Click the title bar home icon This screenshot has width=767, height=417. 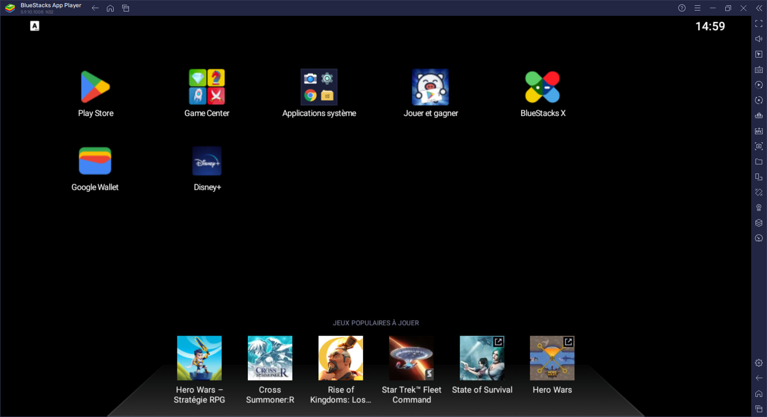110,8
